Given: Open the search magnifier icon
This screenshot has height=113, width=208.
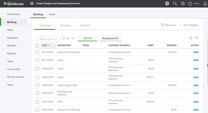Looking at the screenshot, I should (x=175, y=3).
